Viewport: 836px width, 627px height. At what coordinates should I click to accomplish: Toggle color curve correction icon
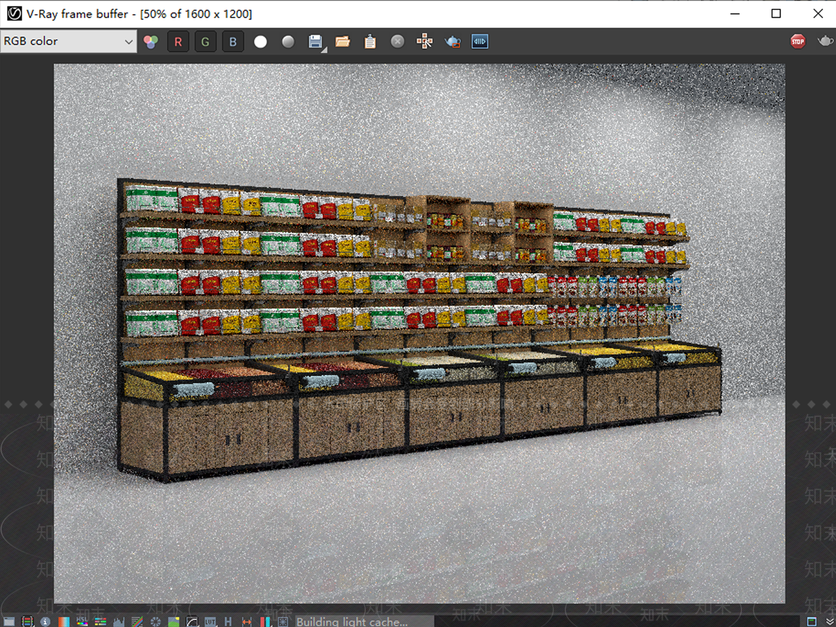pos(137,621)
